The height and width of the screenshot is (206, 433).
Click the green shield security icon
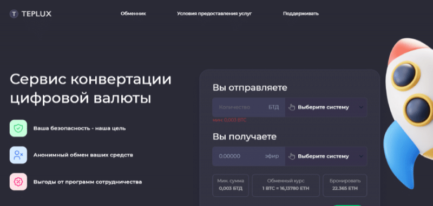pyautogui.click(x=18, y=128)
